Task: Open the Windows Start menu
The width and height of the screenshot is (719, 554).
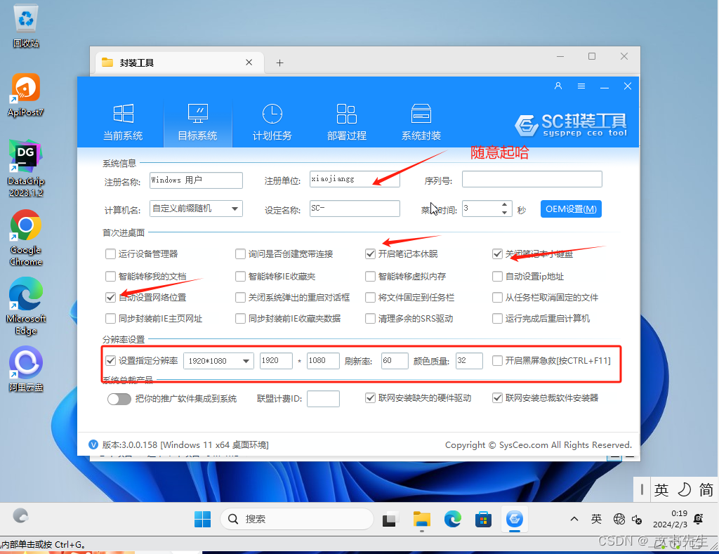Action: 202,519
